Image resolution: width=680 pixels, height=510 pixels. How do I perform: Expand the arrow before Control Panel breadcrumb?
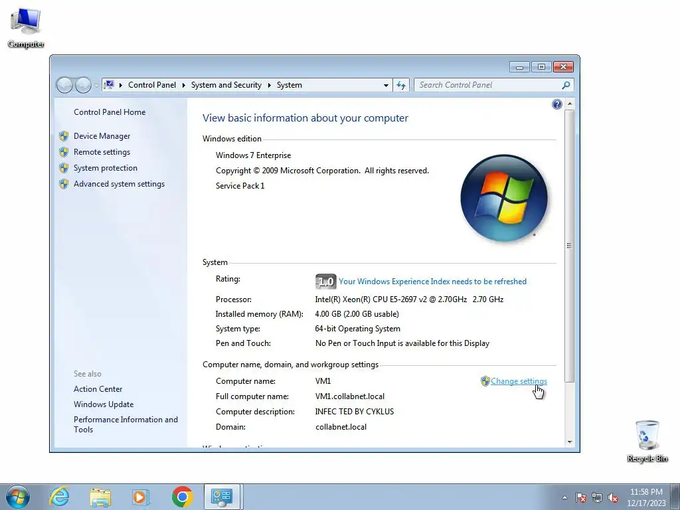tap(121, 86)
